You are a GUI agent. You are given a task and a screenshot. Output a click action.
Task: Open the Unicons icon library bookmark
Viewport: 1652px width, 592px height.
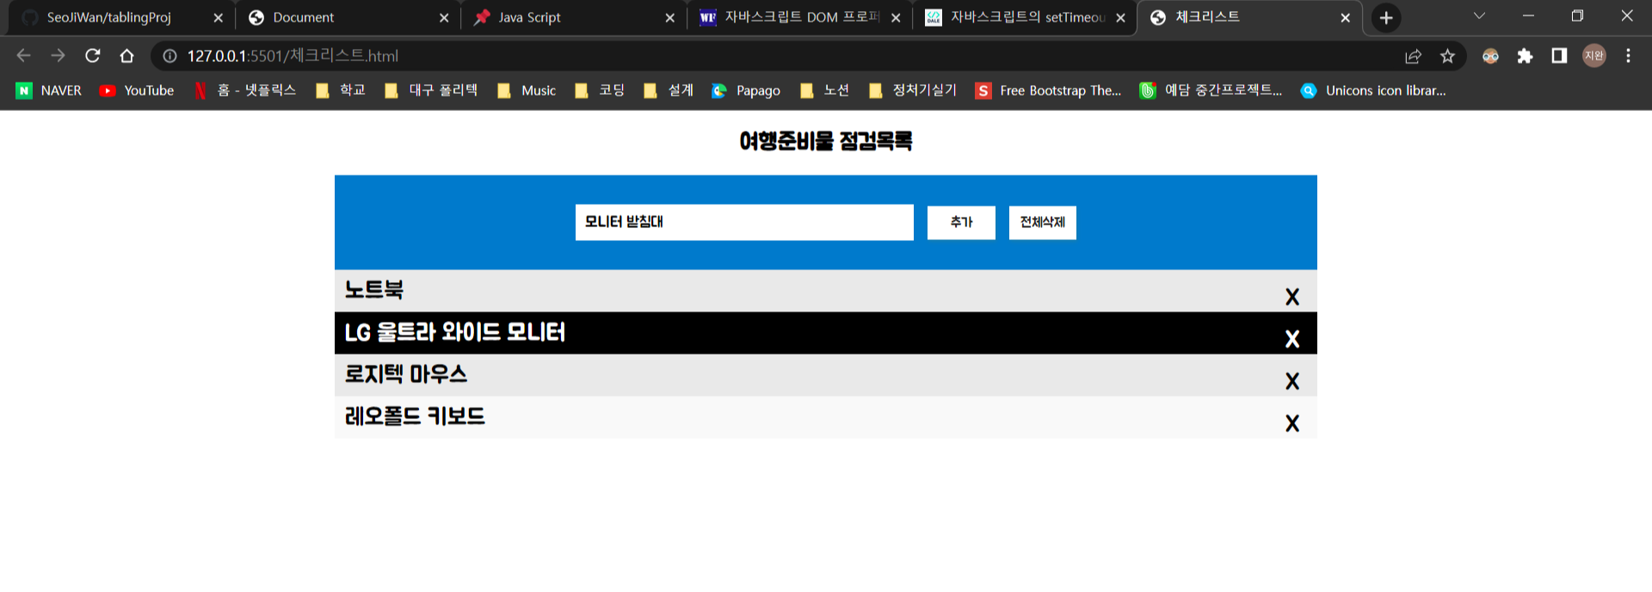coord(1373,90)
